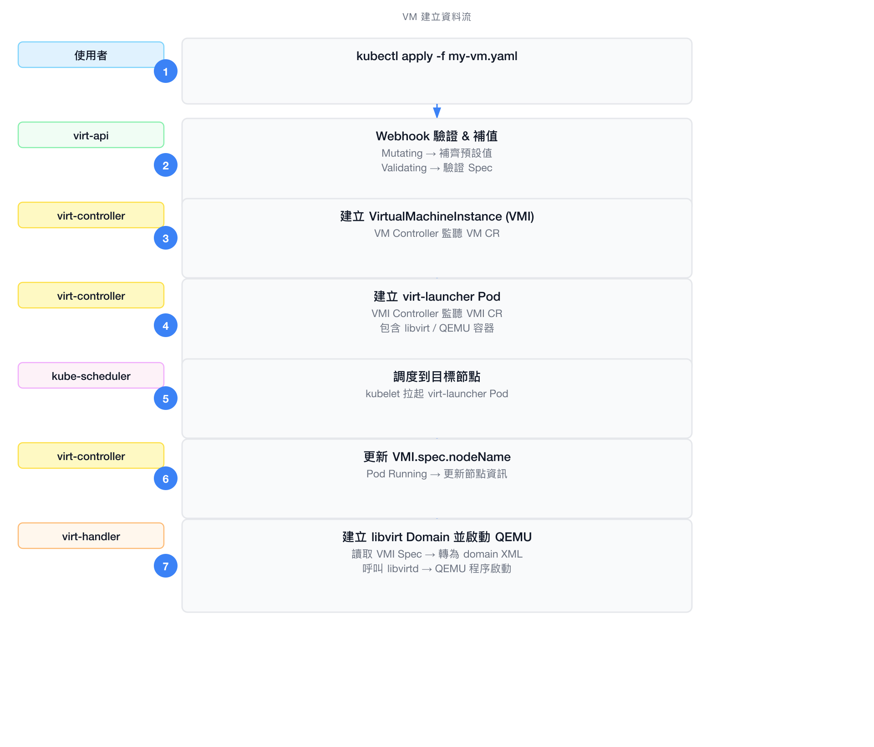Image resolution: width=874 pixels, height=747 pixels.
Task: Click virt-controller box beside the virt-launcher Pod step
Action: [91, 296]
